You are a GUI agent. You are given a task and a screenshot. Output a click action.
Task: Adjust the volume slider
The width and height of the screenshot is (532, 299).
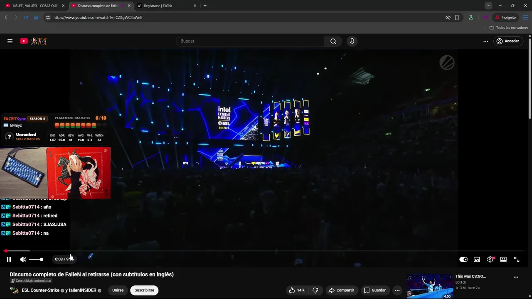tap(36, 260)
